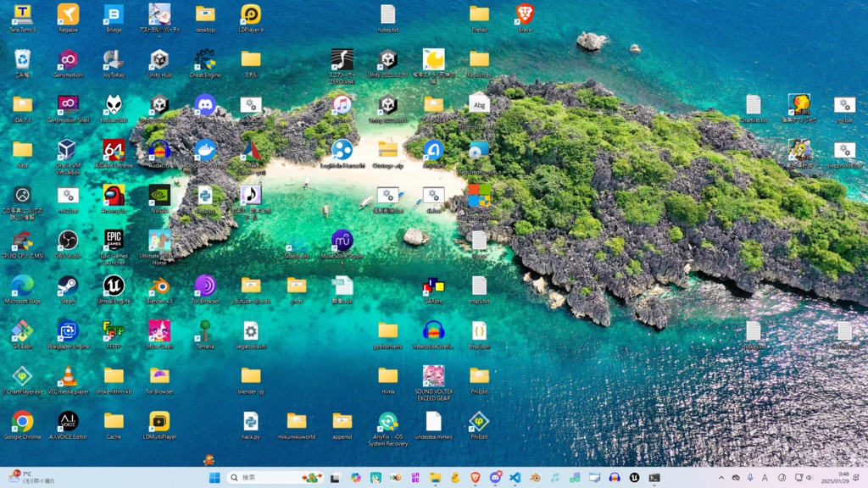Select the LDMultiPlayer shortcut

pos(159,425)
